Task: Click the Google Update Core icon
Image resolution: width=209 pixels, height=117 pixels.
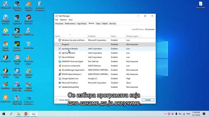Action: pyautogui.click(x=60, y=79)
